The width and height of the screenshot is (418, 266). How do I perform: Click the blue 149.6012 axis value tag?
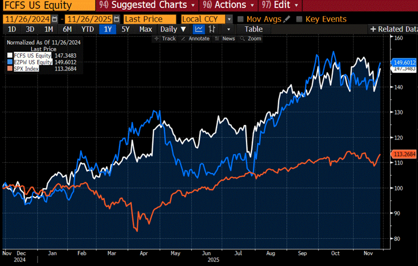(404, 62)
